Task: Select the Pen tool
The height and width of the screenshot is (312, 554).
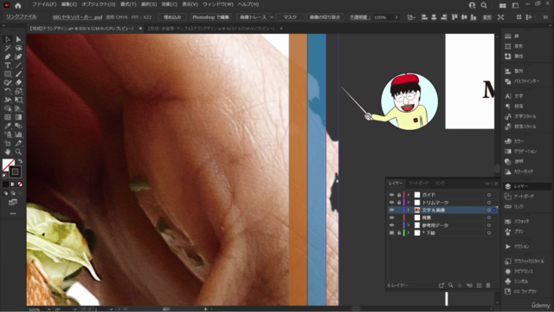Action: (x=8, y=56)
